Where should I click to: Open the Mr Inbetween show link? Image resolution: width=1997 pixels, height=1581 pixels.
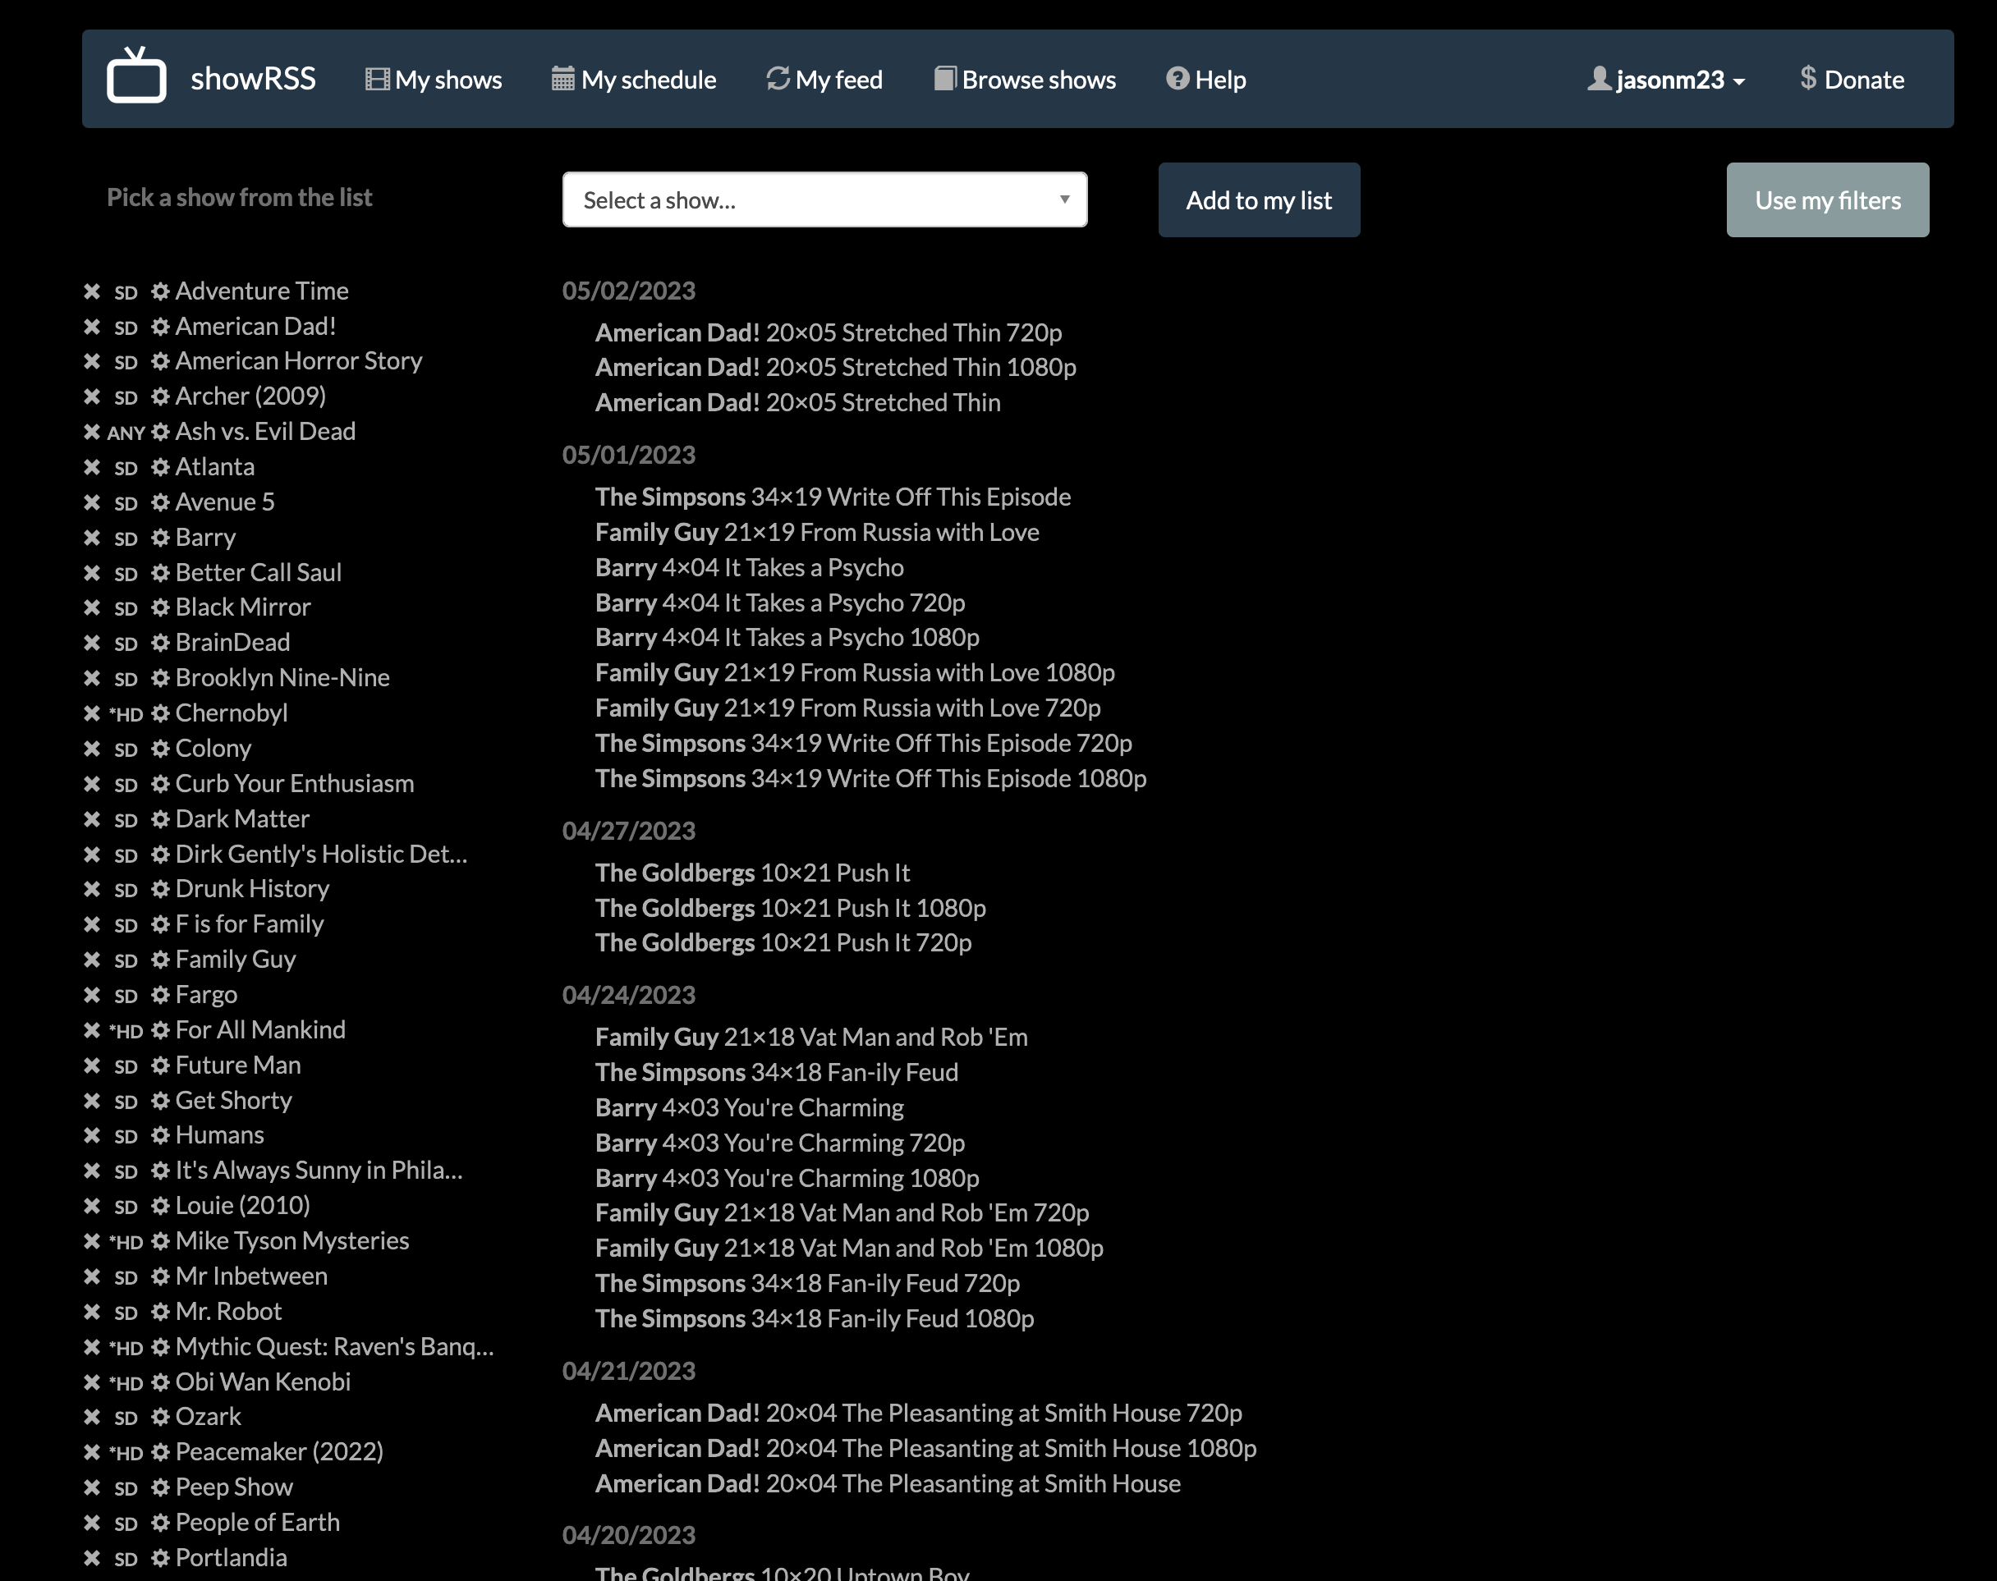click(x=252, y=1276)
